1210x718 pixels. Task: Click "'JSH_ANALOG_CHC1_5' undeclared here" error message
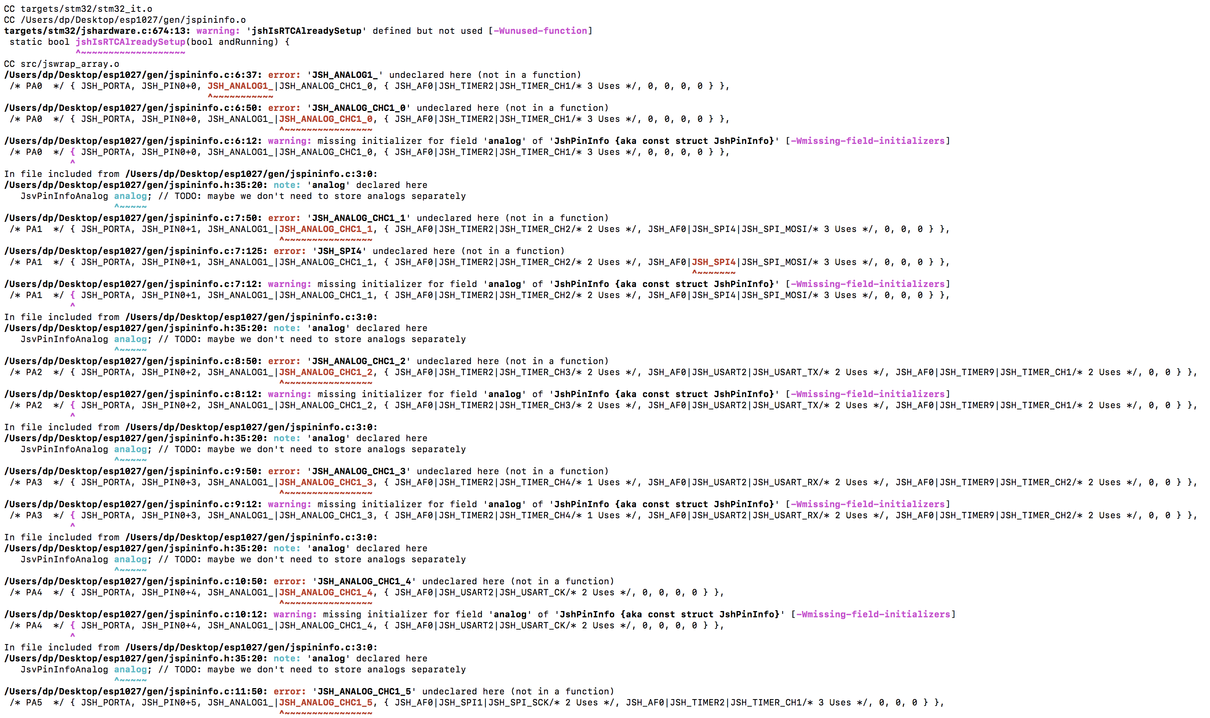pyautogui.click(x=408, y=691)
